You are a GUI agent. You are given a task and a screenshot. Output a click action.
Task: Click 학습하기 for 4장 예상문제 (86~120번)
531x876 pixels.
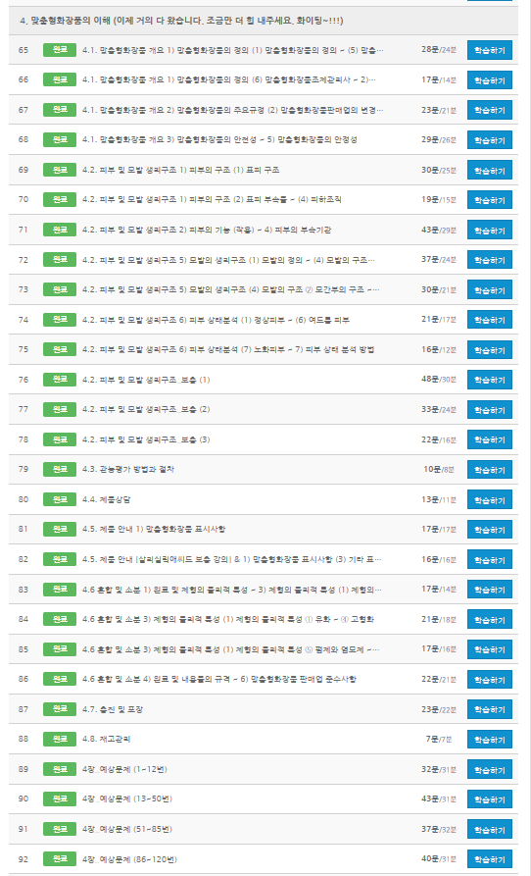pos(489,859)
